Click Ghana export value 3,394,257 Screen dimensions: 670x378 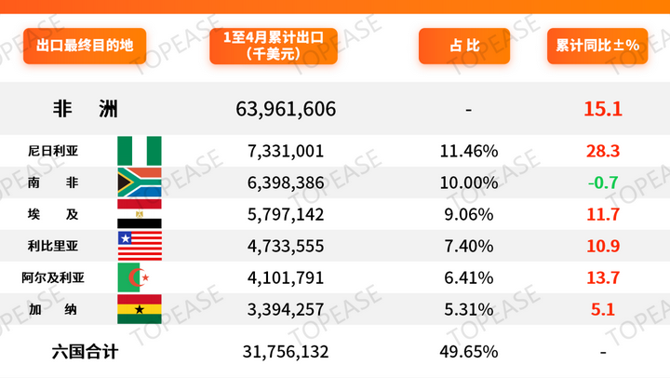pos(286,310)
